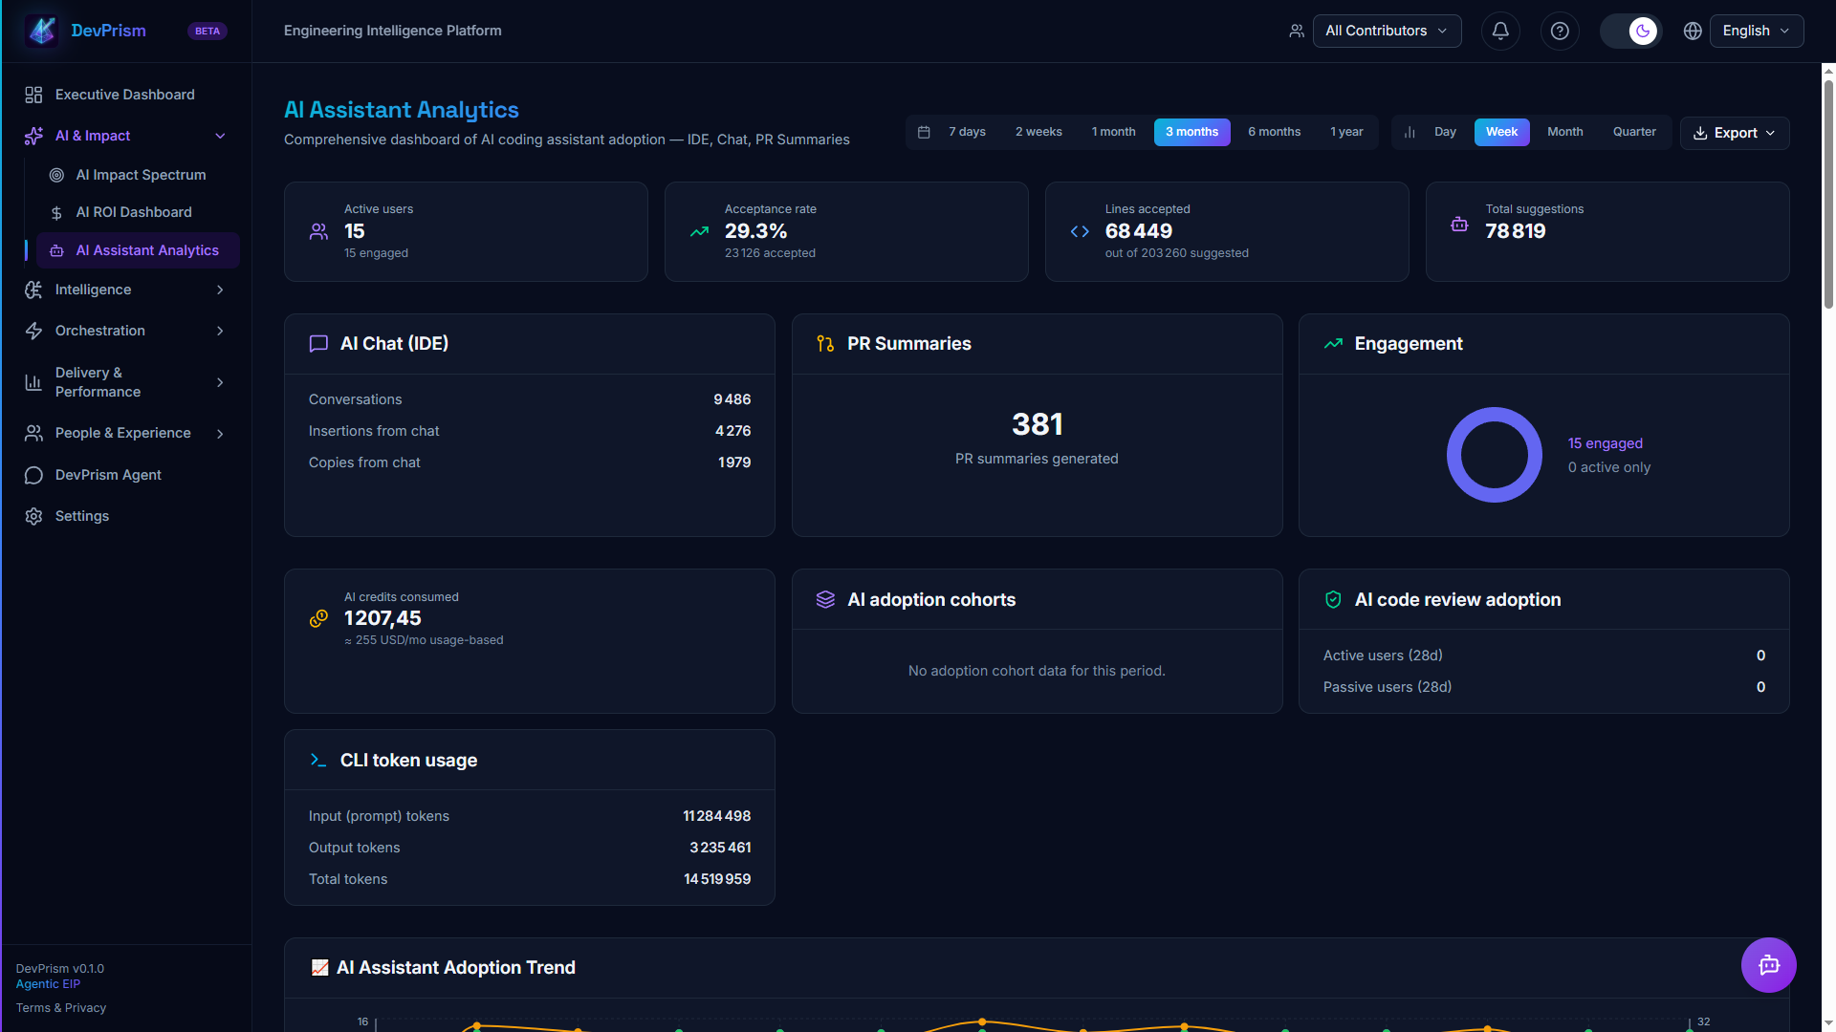The image size is (1836, 1032).
Task: Click the People & Experience users icon
Action: 33,433
